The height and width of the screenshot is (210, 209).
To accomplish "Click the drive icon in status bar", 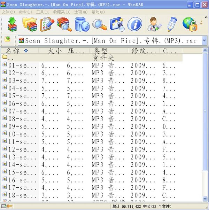I will (x=3, y=206).
